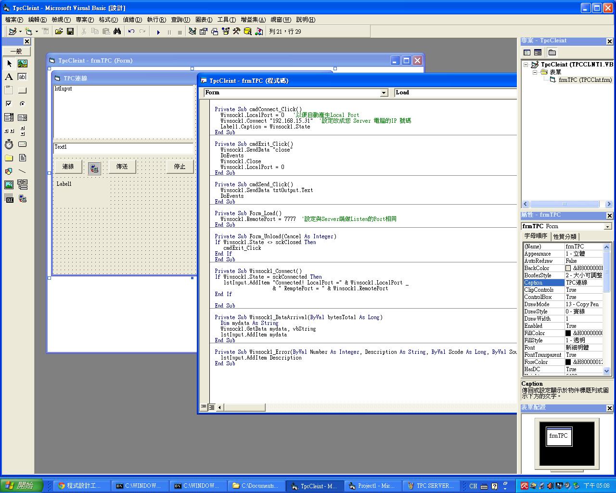Select the 連線 button on the form
The width and height of the screenshot is (616, 493).
(x=68, y=167)
